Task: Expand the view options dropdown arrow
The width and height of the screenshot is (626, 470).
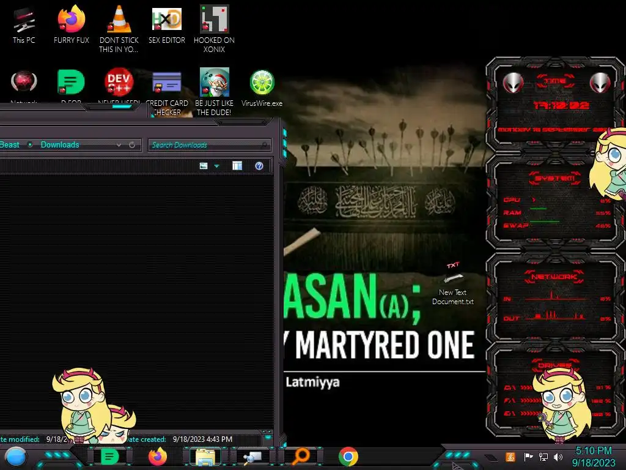Action: (217, 166)
